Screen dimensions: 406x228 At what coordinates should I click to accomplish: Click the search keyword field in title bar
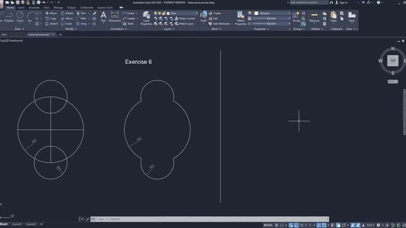(309, 3)
